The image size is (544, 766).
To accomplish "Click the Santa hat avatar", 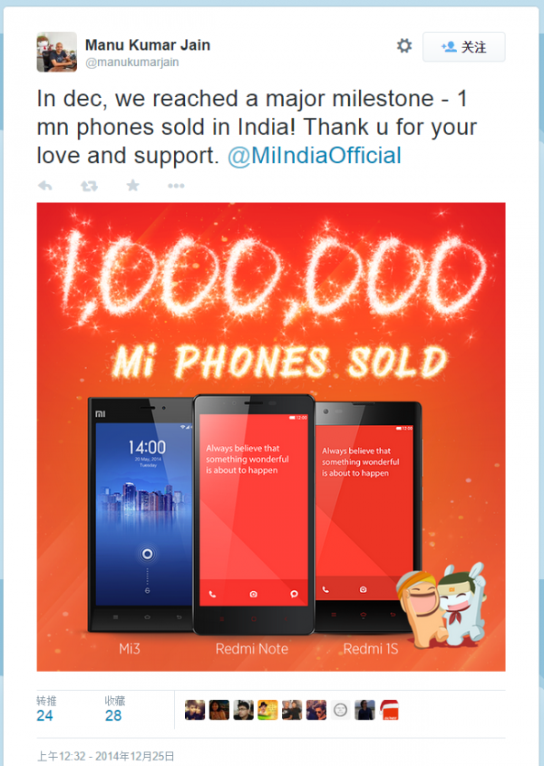I will click(x=389, y=710).
